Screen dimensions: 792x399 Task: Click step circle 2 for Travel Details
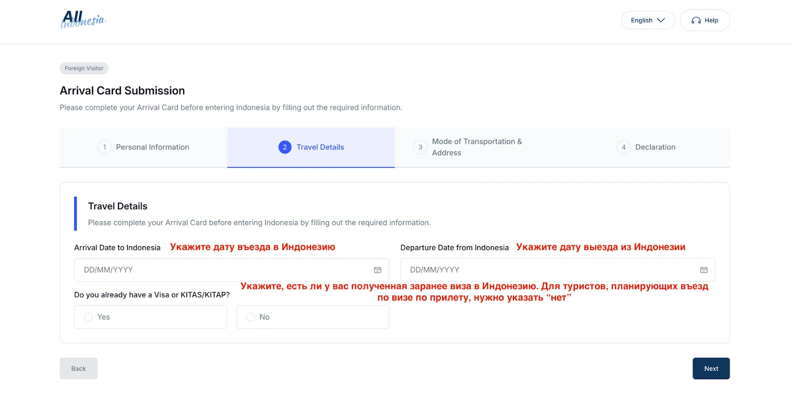coord(284,147)
